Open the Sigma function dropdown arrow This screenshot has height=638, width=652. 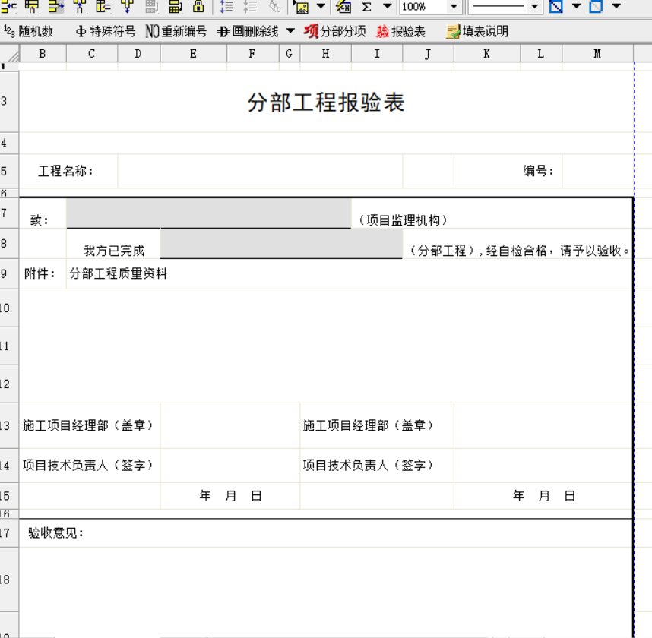(x=387, y=7)
